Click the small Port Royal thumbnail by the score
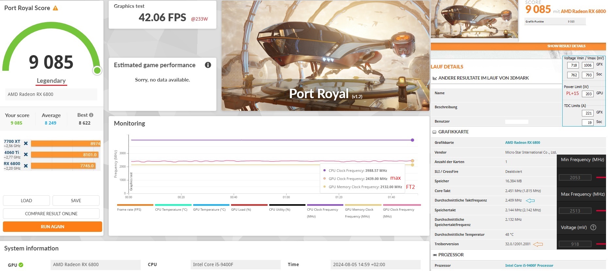 474,19
